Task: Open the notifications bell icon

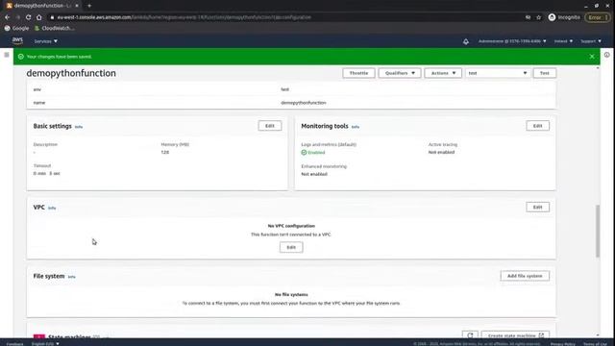Action: pyautogui.click(x=465, y=41)
